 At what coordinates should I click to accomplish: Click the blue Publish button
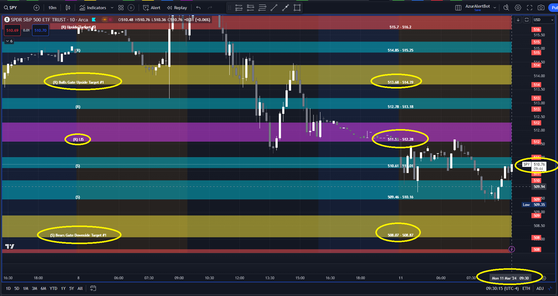(554, 8)
